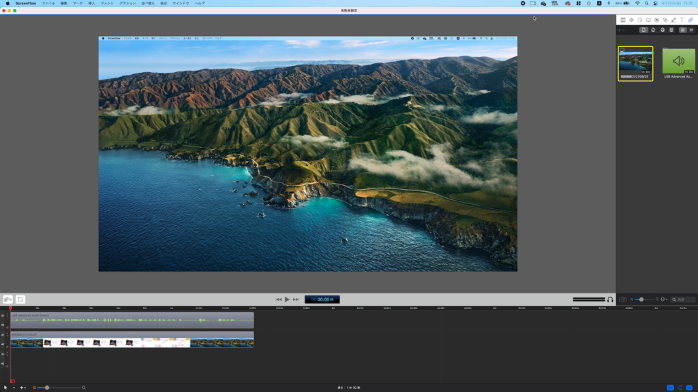698x392 pixels.
Task: Open the Video properties panel
Action: tap(624, 20)
